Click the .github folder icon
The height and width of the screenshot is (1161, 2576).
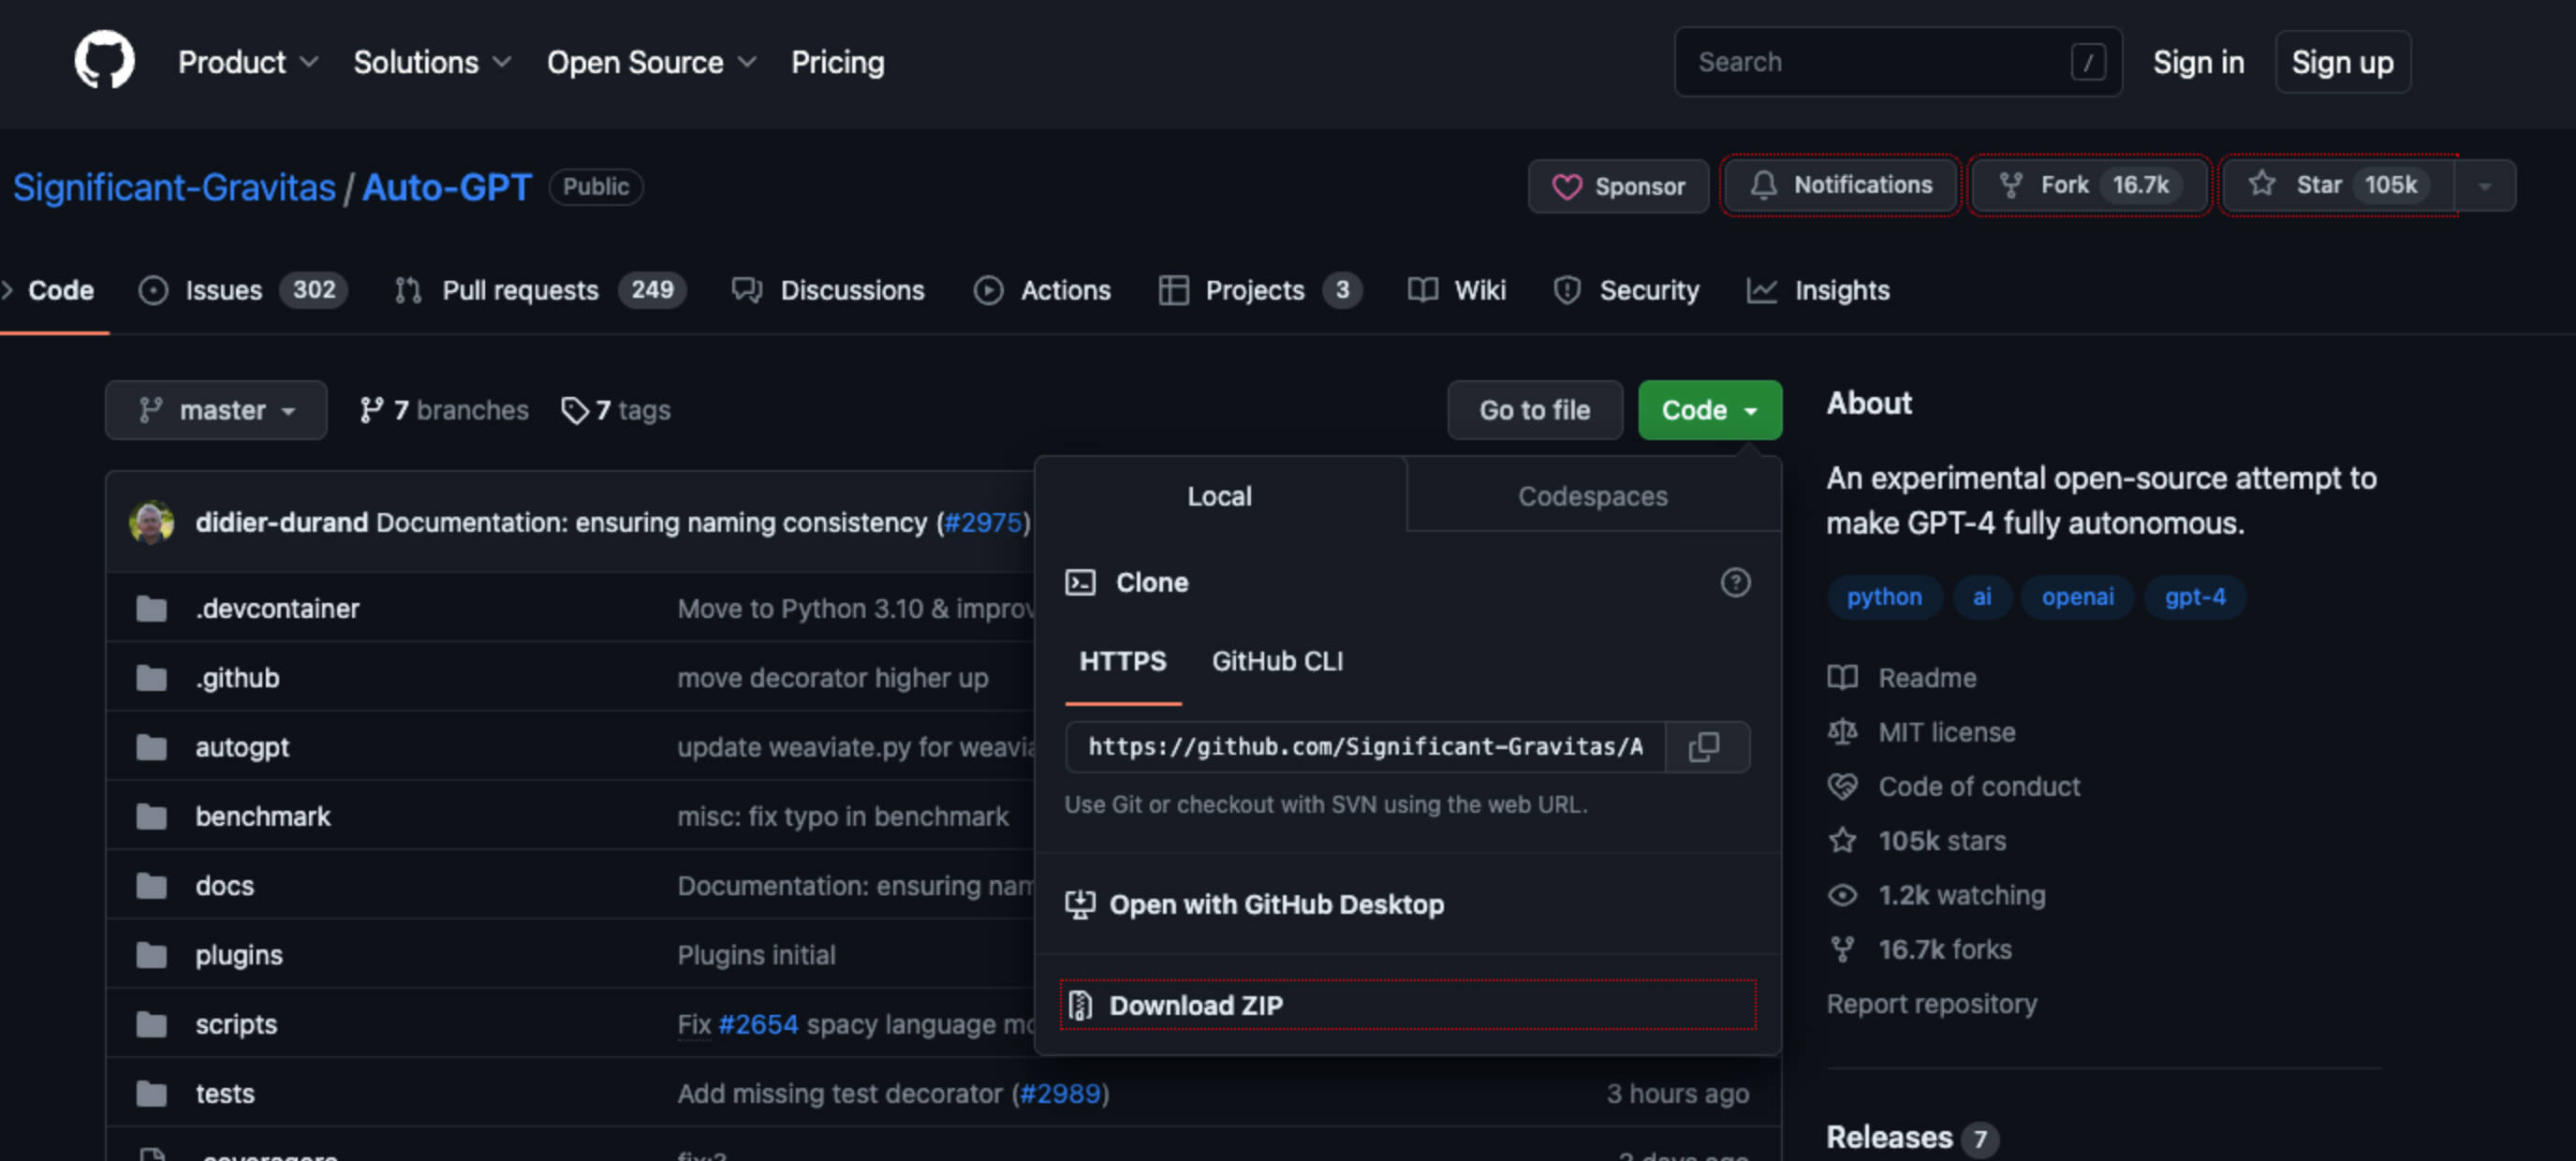tap(152, 677)
